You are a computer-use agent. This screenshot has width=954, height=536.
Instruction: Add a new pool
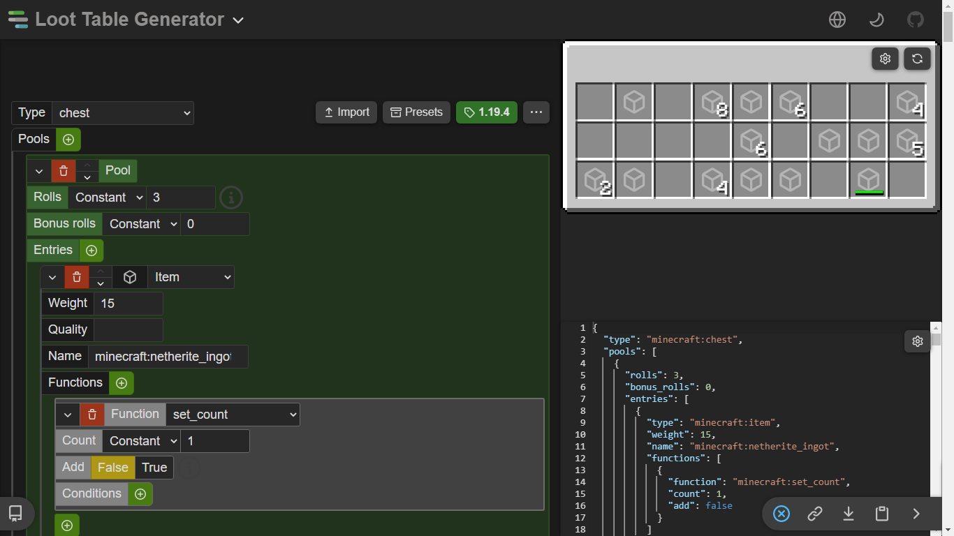(x=68, y=140)
